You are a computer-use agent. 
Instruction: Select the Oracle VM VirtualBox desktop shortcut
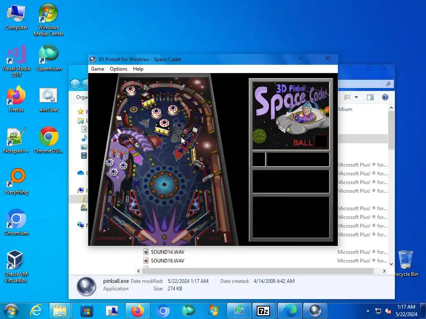coord(16,266)
